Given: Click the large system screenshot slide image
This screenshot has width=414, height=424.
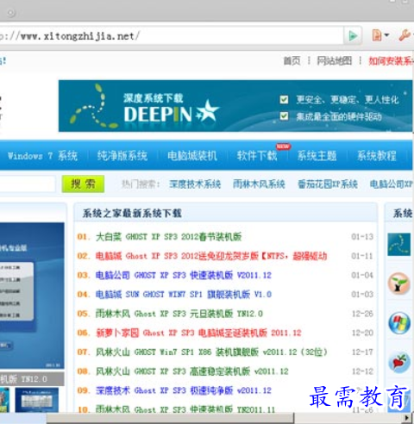Looking at the screenshot, I should (x=32, y=296).
